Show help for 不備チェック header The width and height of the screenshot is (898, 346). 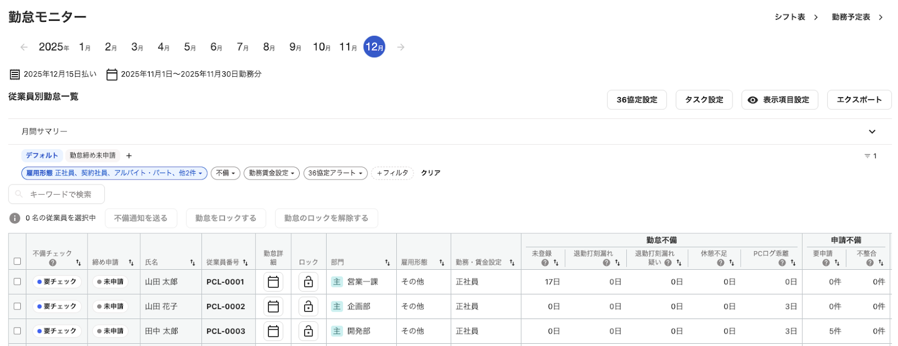coord(53,262)
